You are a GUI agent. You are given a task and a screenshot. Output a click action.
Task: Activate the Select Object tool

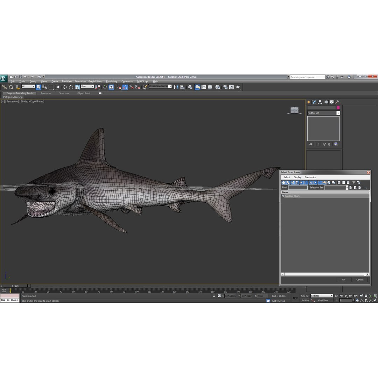[38, 87]
